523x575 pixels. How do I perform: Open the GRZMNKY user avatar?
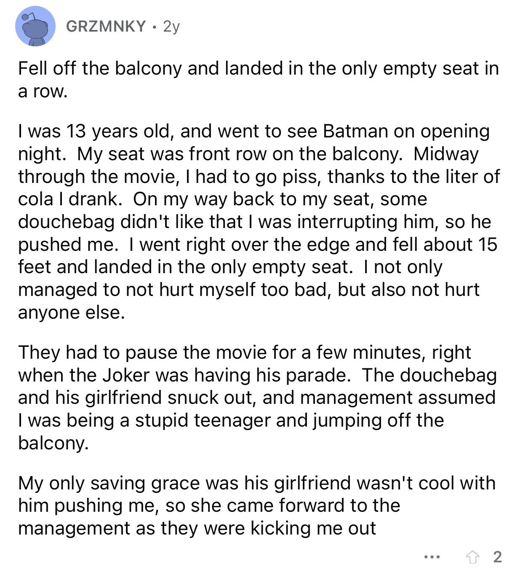coord(35,26)
